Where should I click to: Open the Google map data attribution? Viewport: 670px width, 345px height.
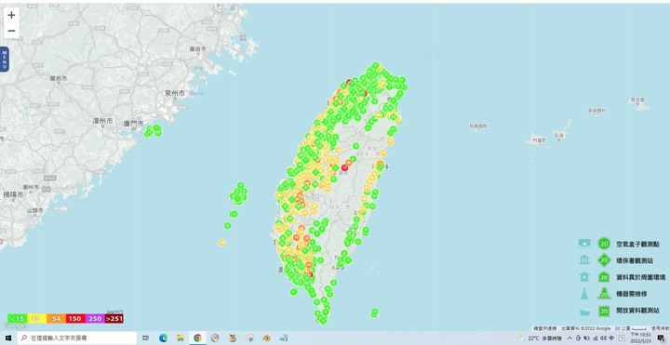pyautogui.click(x=586, y=328)
